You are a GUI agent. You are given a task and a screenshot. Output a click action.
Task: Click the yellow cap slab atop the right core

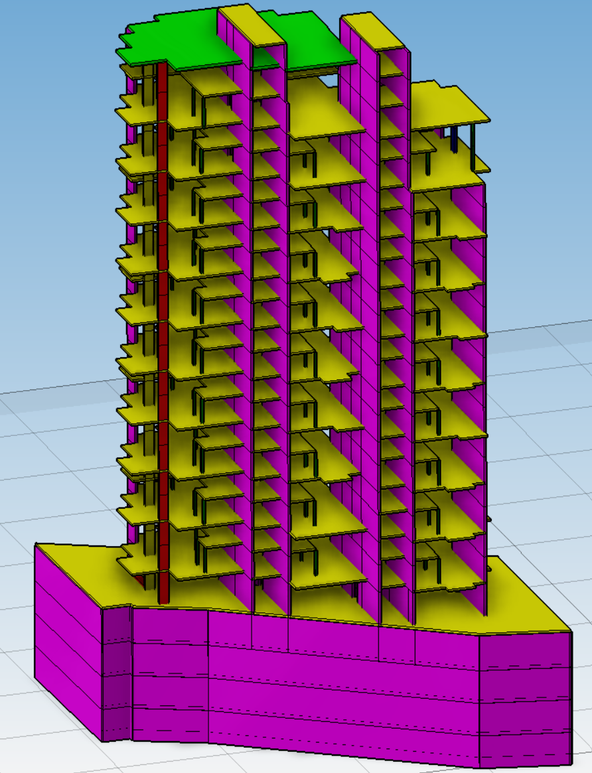point(374,33)
